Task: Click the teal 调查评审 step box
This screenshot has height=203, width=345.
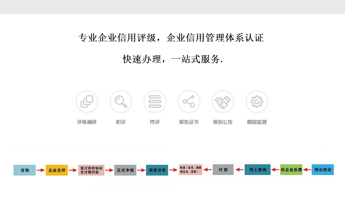Action: (157, 170)
